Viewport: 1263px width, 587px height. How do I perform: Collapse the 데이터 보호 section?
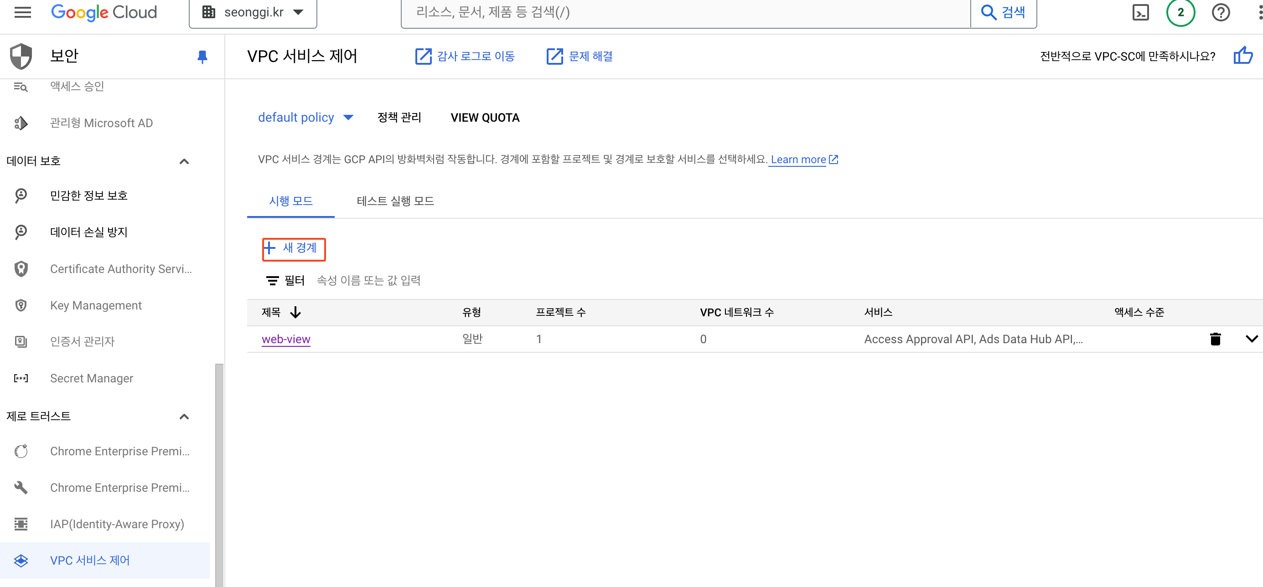[184, 161]
